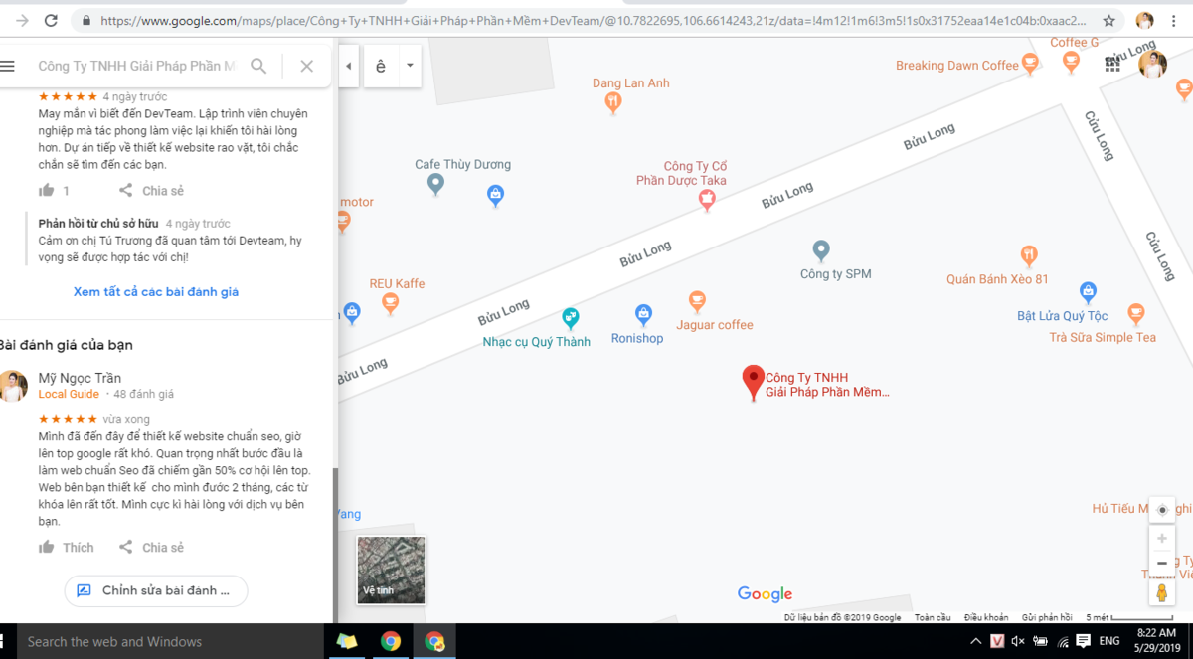Click the Street View pegman

pos(1161,592)
